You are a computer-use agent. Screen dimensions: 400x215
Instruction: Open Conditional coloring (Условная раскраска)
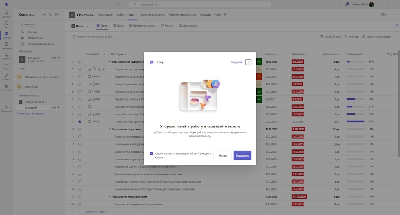click(x=376, y=37)
